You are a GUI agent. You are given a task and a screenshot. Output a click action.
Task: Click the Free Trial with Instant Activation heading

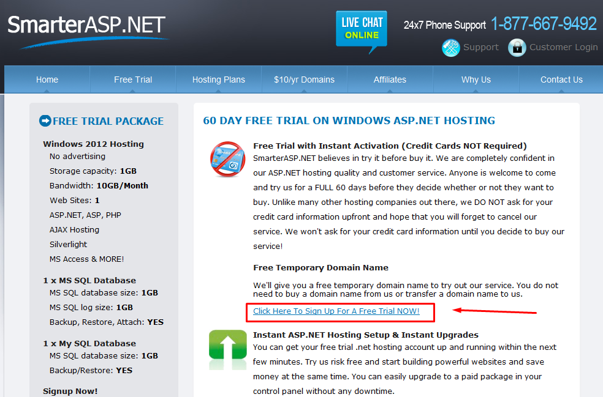(x=390, y=146)
